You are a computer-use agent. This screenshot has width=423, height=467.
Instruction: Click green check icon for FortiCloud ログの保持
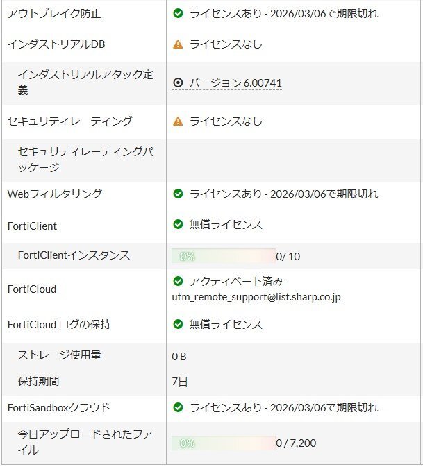(x=178, y=324)
